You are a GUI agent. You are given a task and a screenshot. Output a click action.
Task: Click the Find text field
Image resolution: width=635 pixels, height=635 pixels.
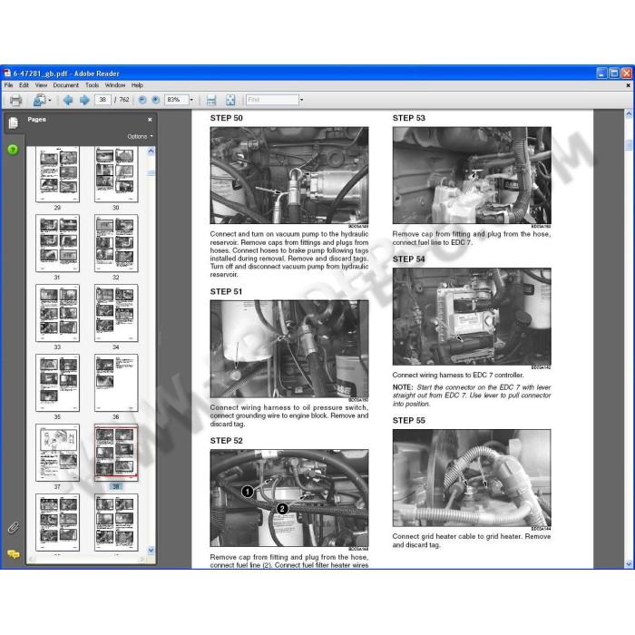pos(272,100)
